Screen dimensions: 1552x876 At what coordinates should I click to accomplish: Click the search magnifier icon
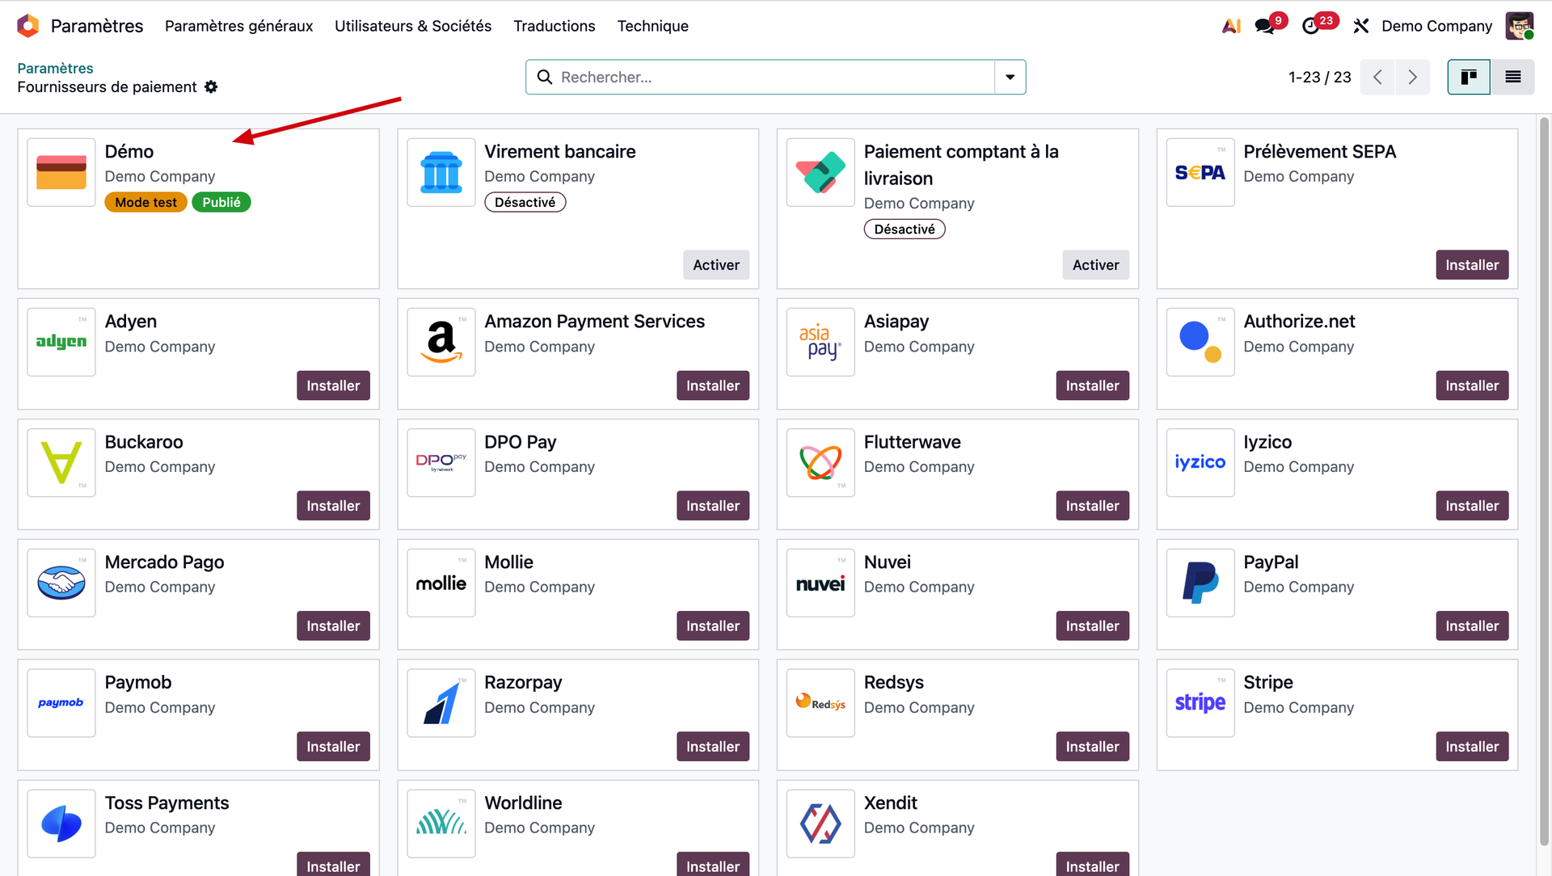(545, 77)
